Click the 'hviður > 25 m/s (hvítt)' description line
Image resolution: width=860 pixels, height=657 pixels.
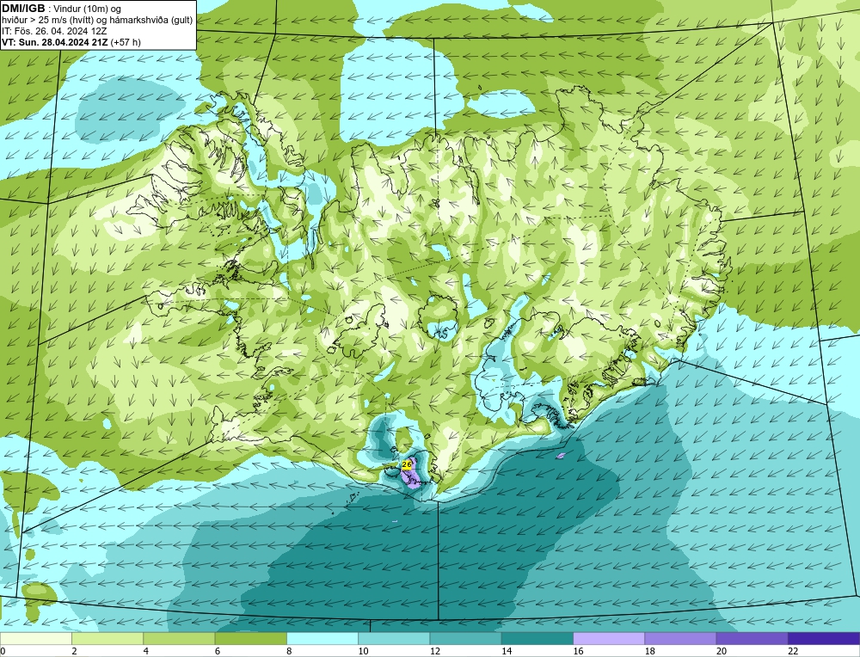(97, 21)
